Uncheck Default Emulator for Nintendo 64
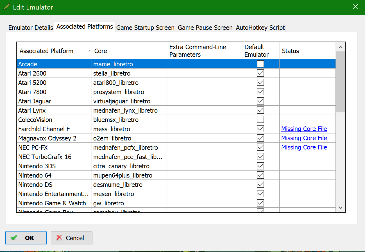This screenshot has height=252, width=365. (x=260, y=175)
